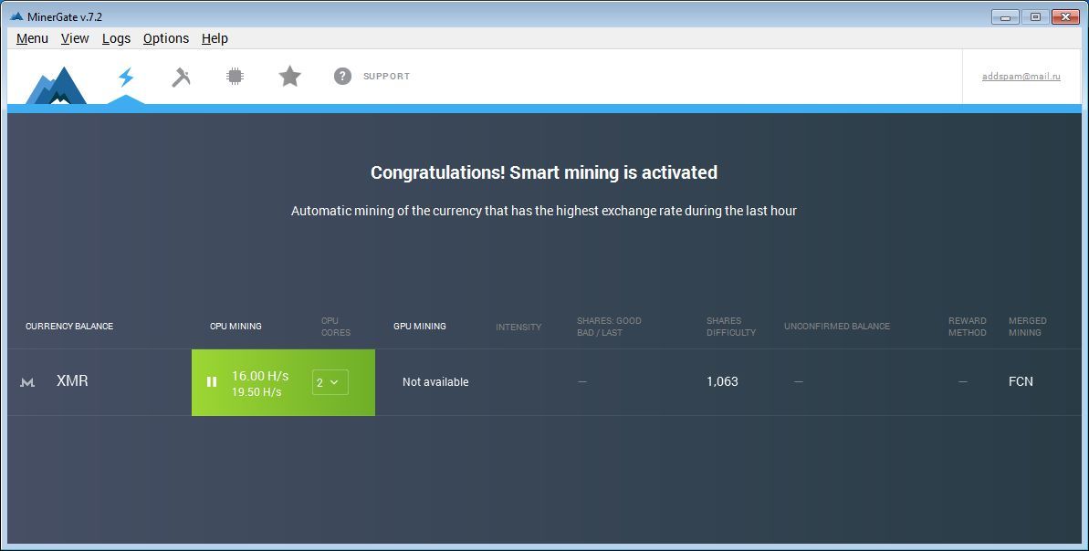Click the SUPPORT link text

click(387, 77)
